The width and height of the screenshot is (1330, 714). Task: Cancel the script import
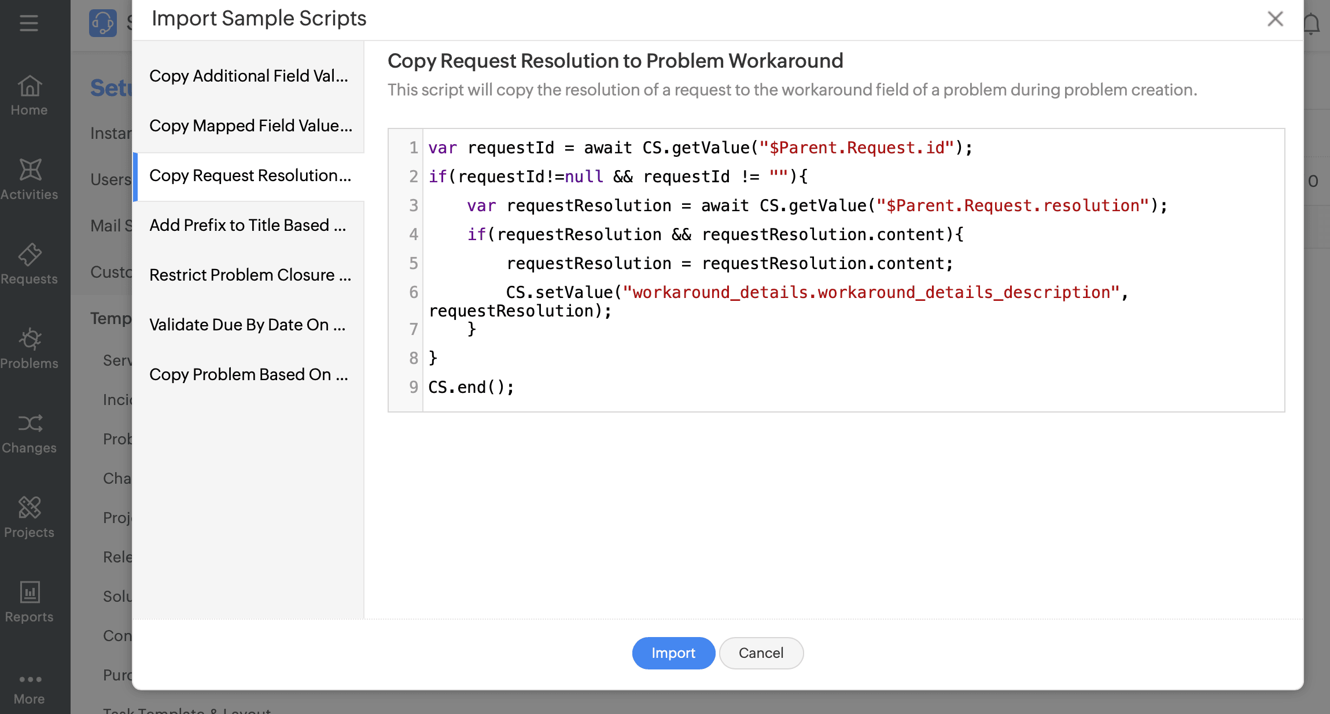click(x=761, y=653)
